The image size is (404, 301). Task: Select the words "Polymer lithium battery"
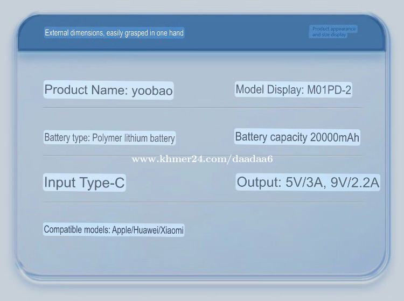point(134,138)
